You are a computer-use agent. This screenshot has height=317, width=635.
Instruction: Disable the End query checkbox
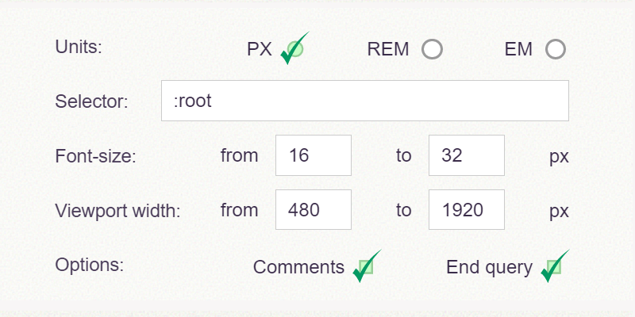coord(552,267)
